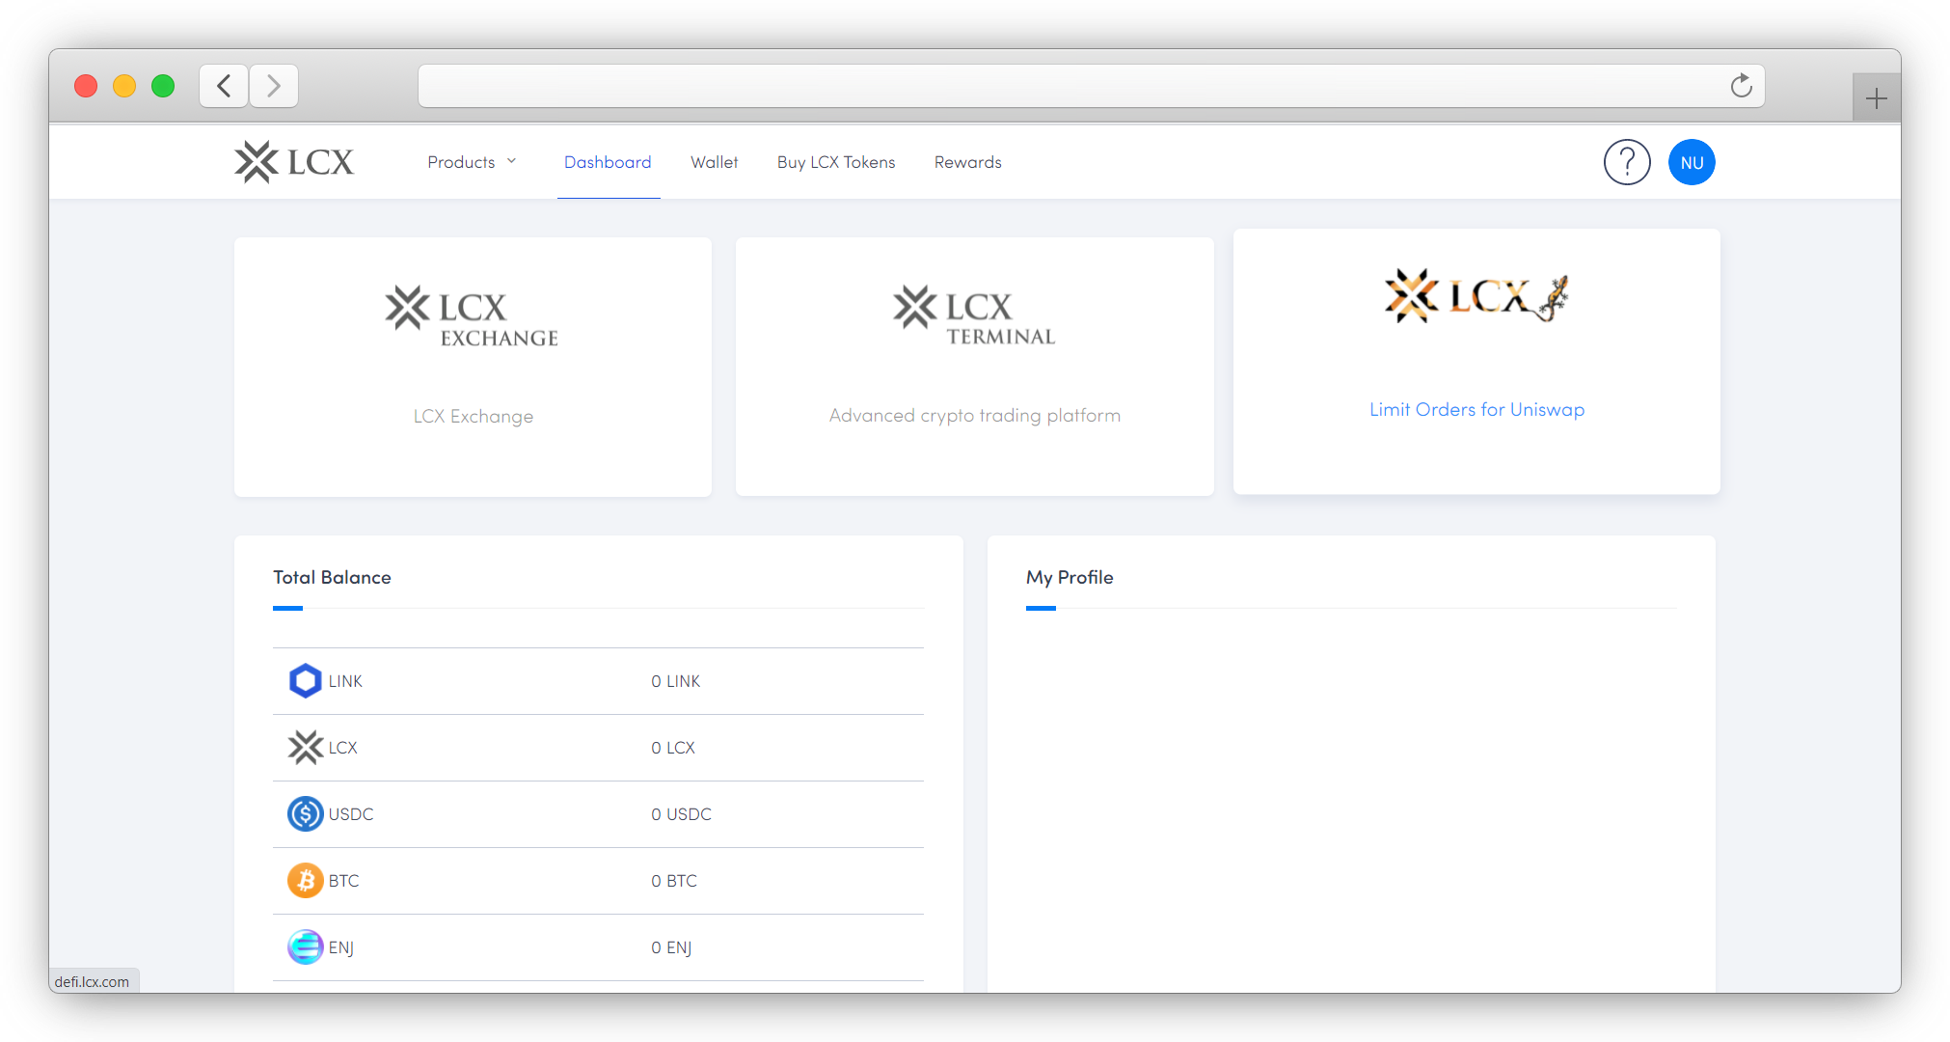Click the BTC currency name

(343, 881)
